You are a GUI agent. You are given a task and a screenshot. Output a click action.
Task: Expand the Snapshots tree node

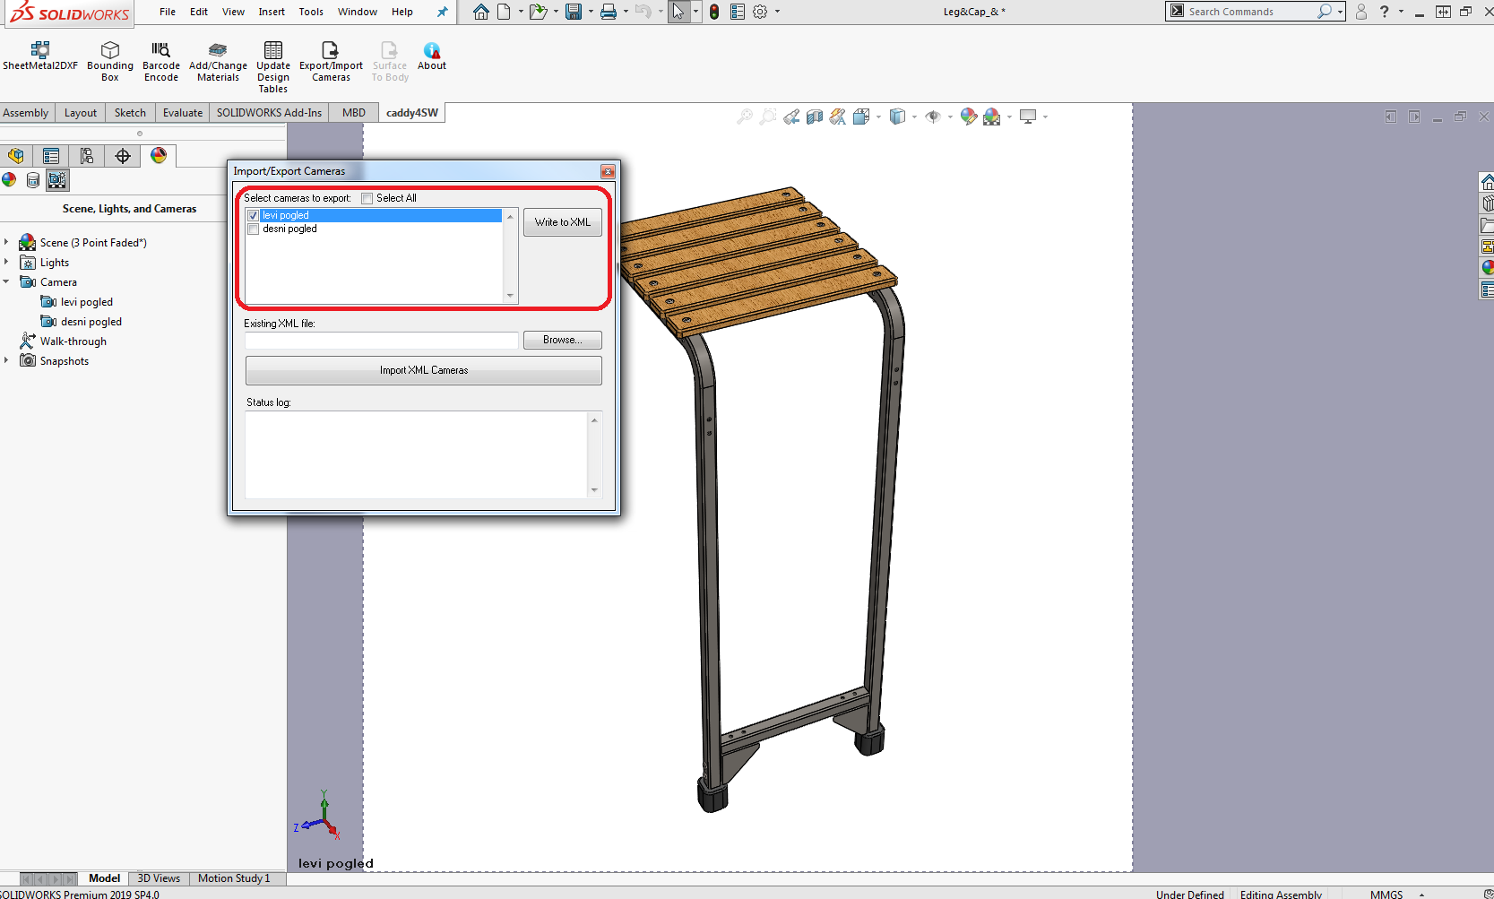click(x=6, y=361)
